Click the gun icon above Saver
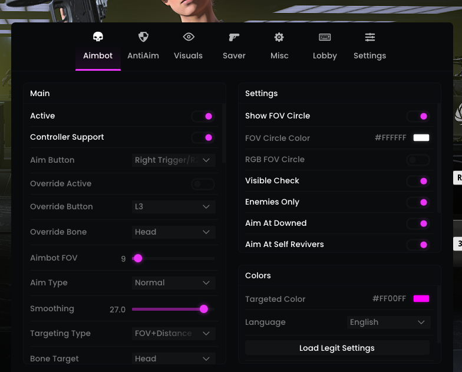Screen dimensions: 462x372 click(x=234, y=37)
